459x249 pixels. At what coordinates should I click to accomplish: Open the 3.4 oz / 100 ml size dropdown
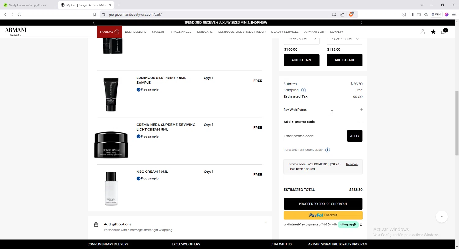pyautogui.click(x=345, y=39)
